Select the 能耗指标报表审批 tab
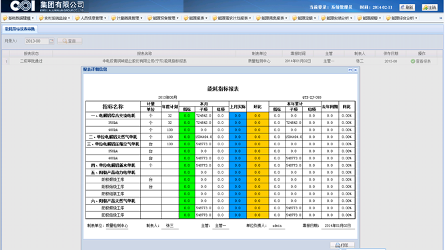 point(20,29)
